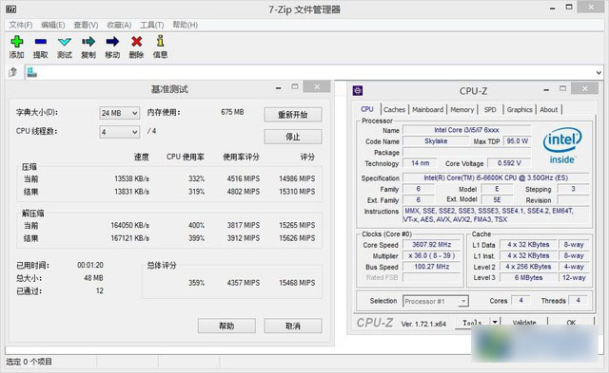Click the Threads count field showing 4
609x373 pixels.
point(578,300)
